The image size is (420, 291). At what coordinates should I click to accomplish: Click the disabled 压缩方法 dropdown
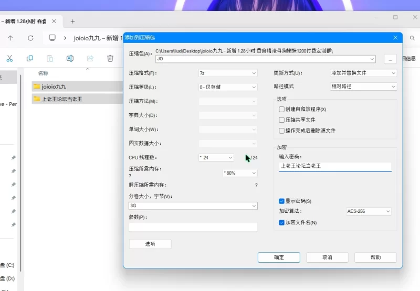coord(228,101)
